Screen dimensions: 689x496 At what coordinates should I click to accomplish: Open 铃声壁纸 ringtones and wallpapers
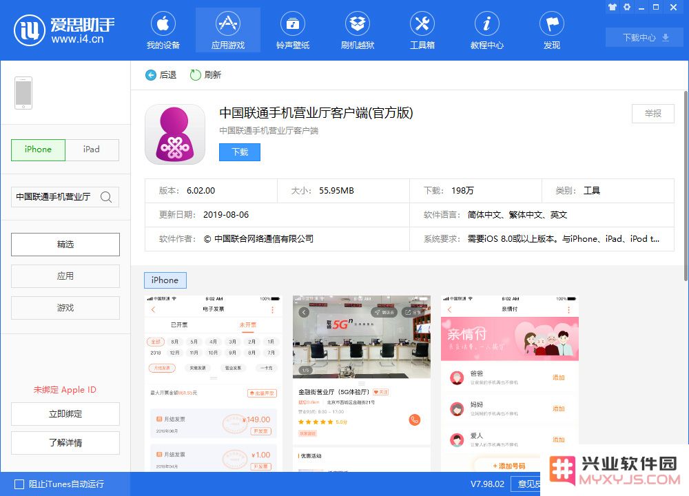pos(293,30)
